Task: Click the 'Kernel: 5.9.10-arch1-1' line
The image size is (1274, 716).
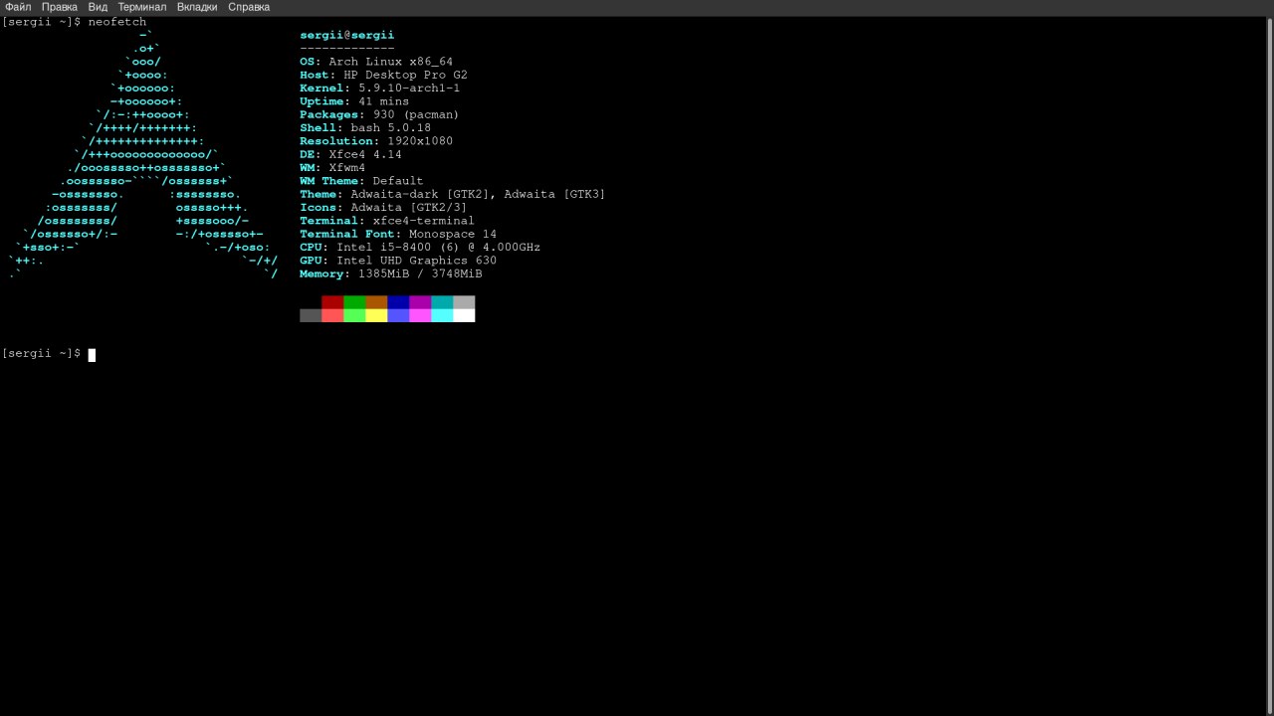Action: tap(379, 88)
